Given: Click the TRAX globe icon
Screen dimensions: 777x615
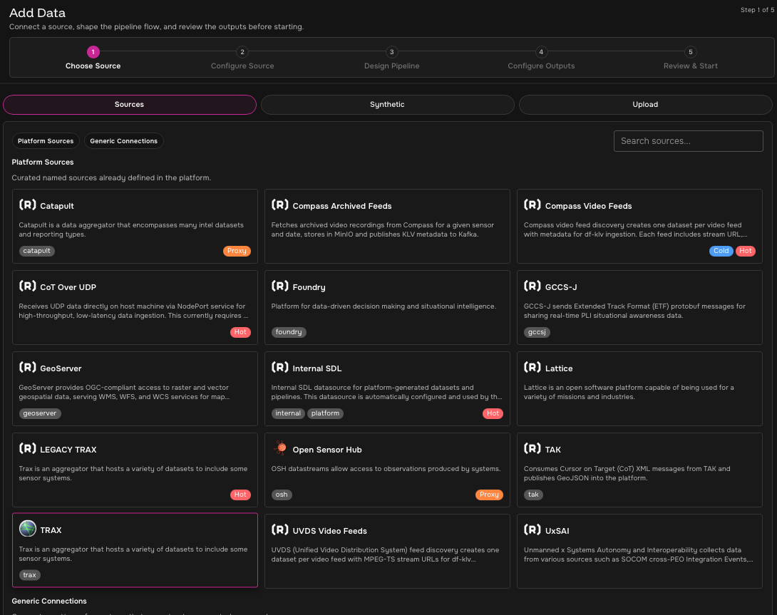Looking at the screenshot, I should (28, 529).
